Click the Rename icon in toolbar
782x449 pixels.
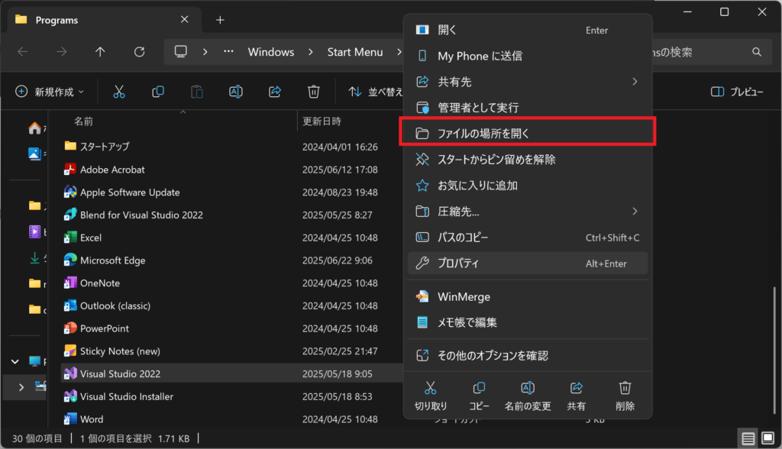pyautogui.click(x=236, y=92)
